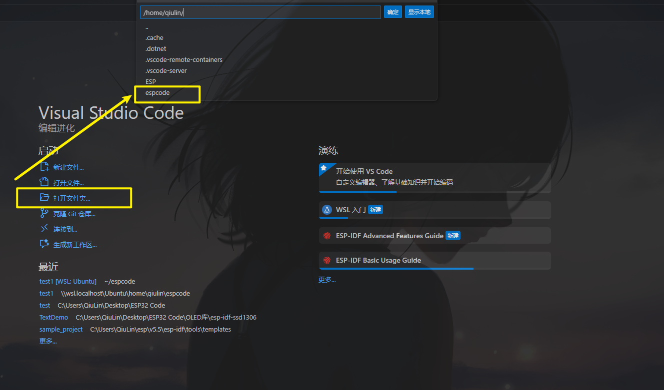Select the '..' parent directory entry
The image size is (664, 390).
287,27
